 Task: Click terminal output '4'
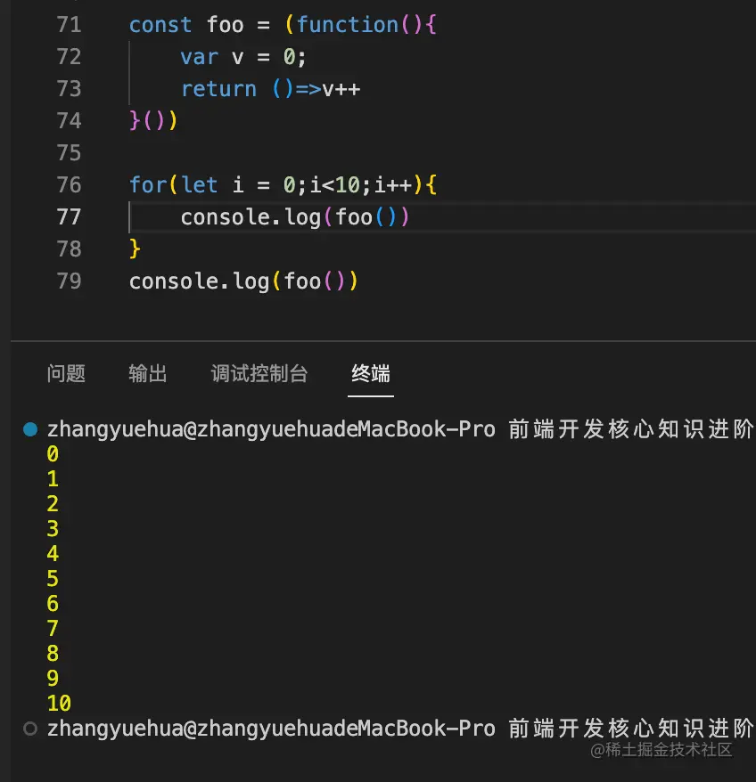coord(53,554)
